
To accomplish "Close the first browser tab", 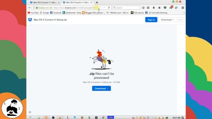I will [x=59, y=2].
